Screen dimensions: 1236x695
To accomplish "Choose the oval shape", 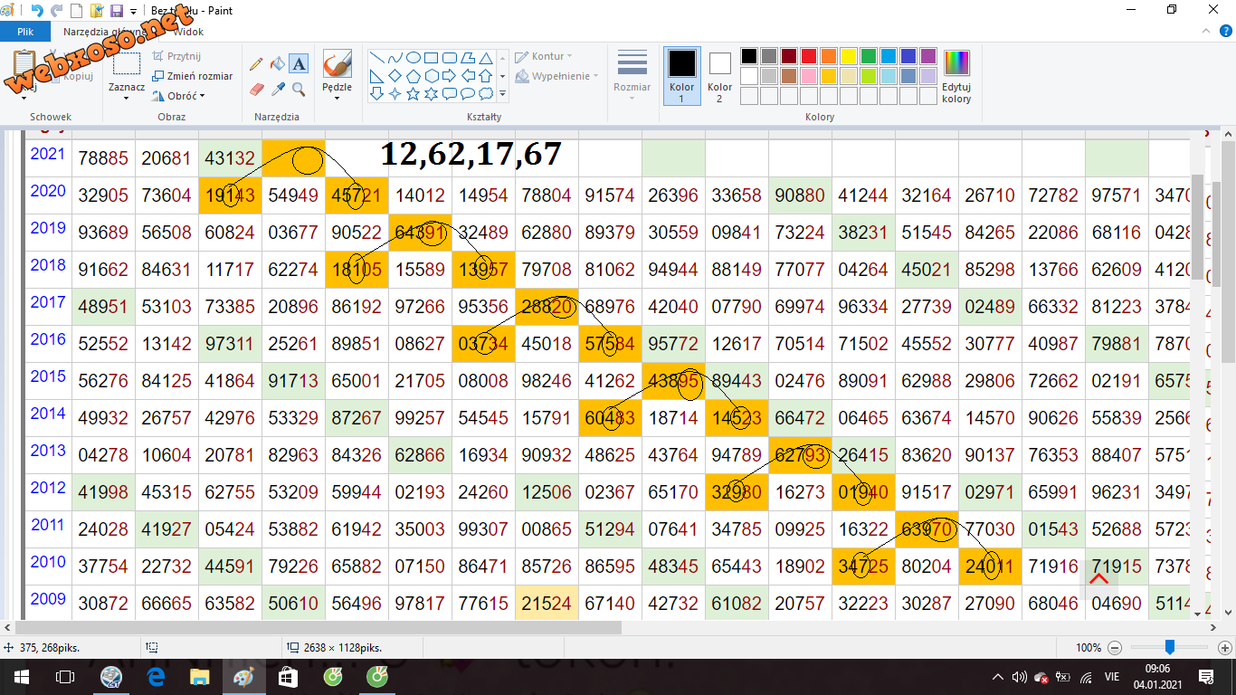I will 413,57.
